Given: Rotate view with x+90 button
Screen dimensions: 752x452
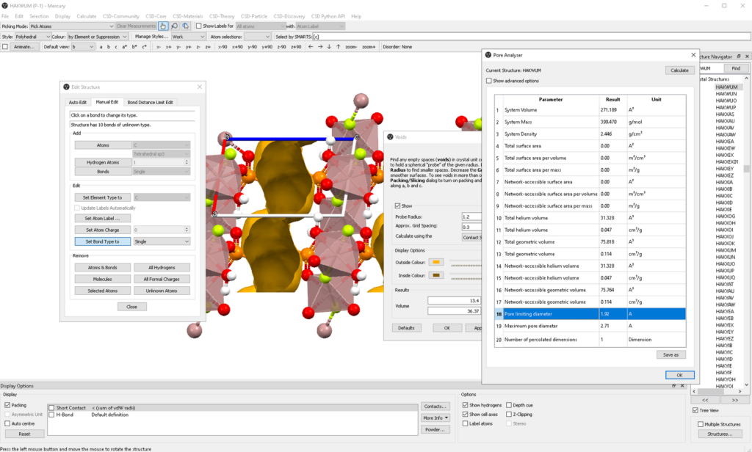Looking at the screenshot, I should pos(239,46).
